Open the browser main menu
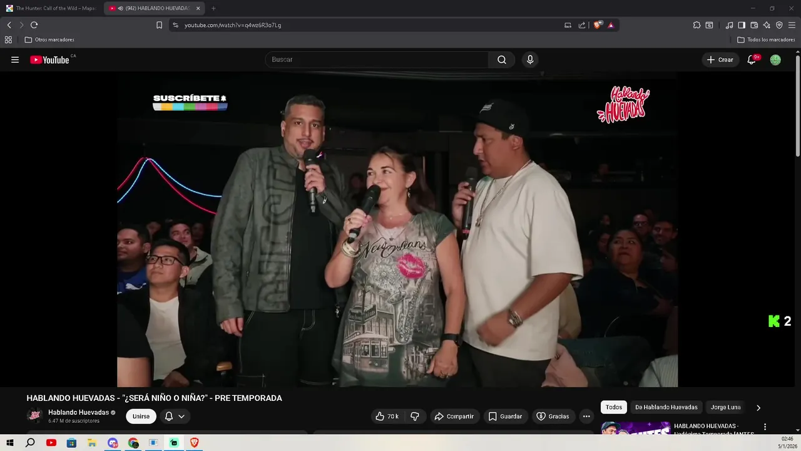 (792, 25)
